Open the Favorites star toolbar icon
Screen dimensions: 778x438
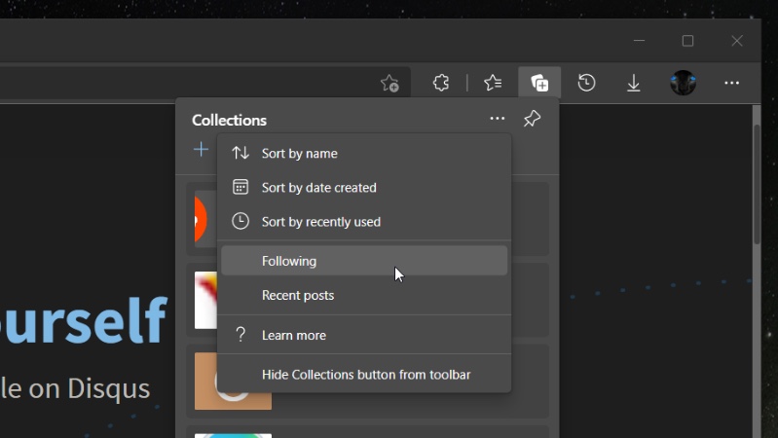(x=493, y=84)
